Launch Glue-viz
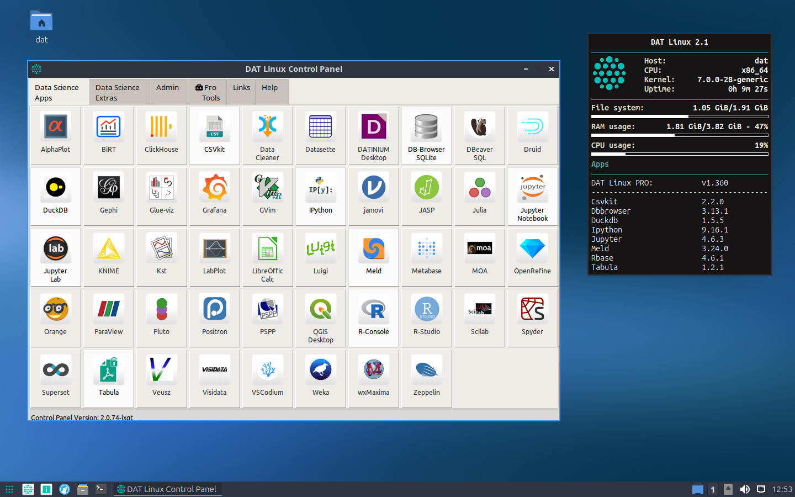 (x=162, y=197)
